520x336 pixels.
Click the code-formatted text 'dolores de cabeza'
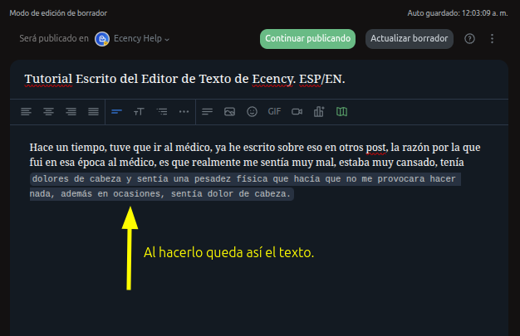76,179
